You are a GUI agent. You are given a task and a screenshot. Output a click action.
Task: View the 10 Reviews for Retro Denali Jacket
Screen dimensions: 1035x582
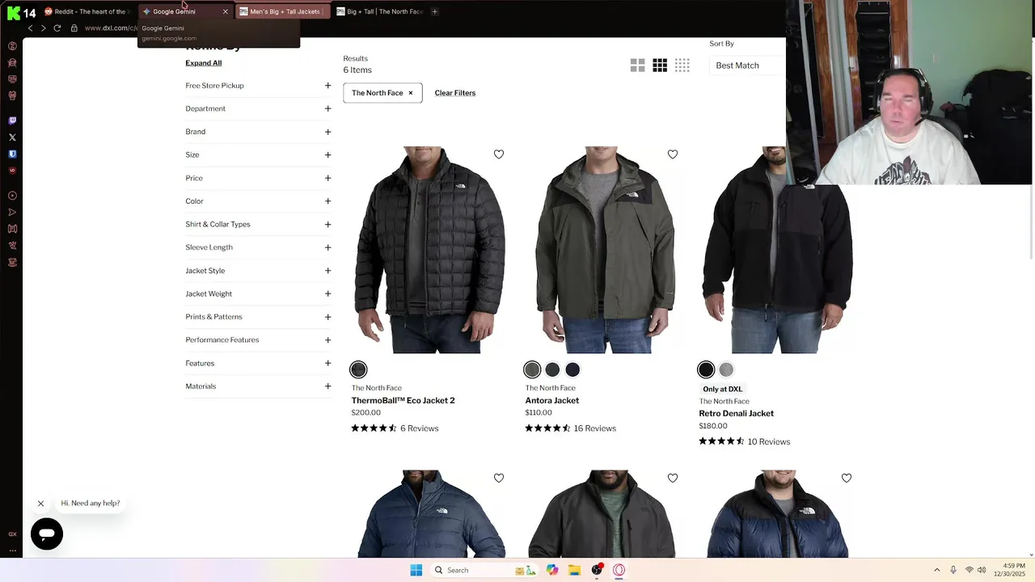(769, 442)
